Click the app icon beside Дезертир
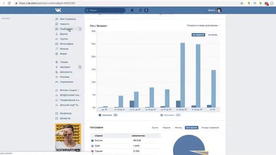The height and width of the screenshot is (155, 276). coord(56,118)
